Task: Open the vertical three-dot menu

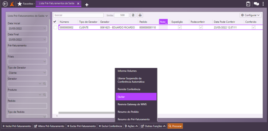Action: pos(264,4)
